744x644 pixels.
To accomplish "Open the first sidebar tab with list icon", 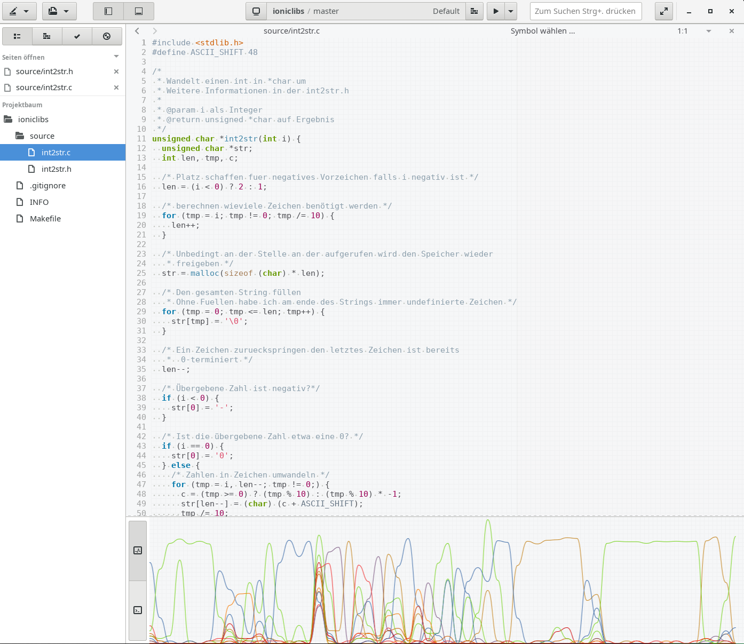I will click(x=17, y=36).
